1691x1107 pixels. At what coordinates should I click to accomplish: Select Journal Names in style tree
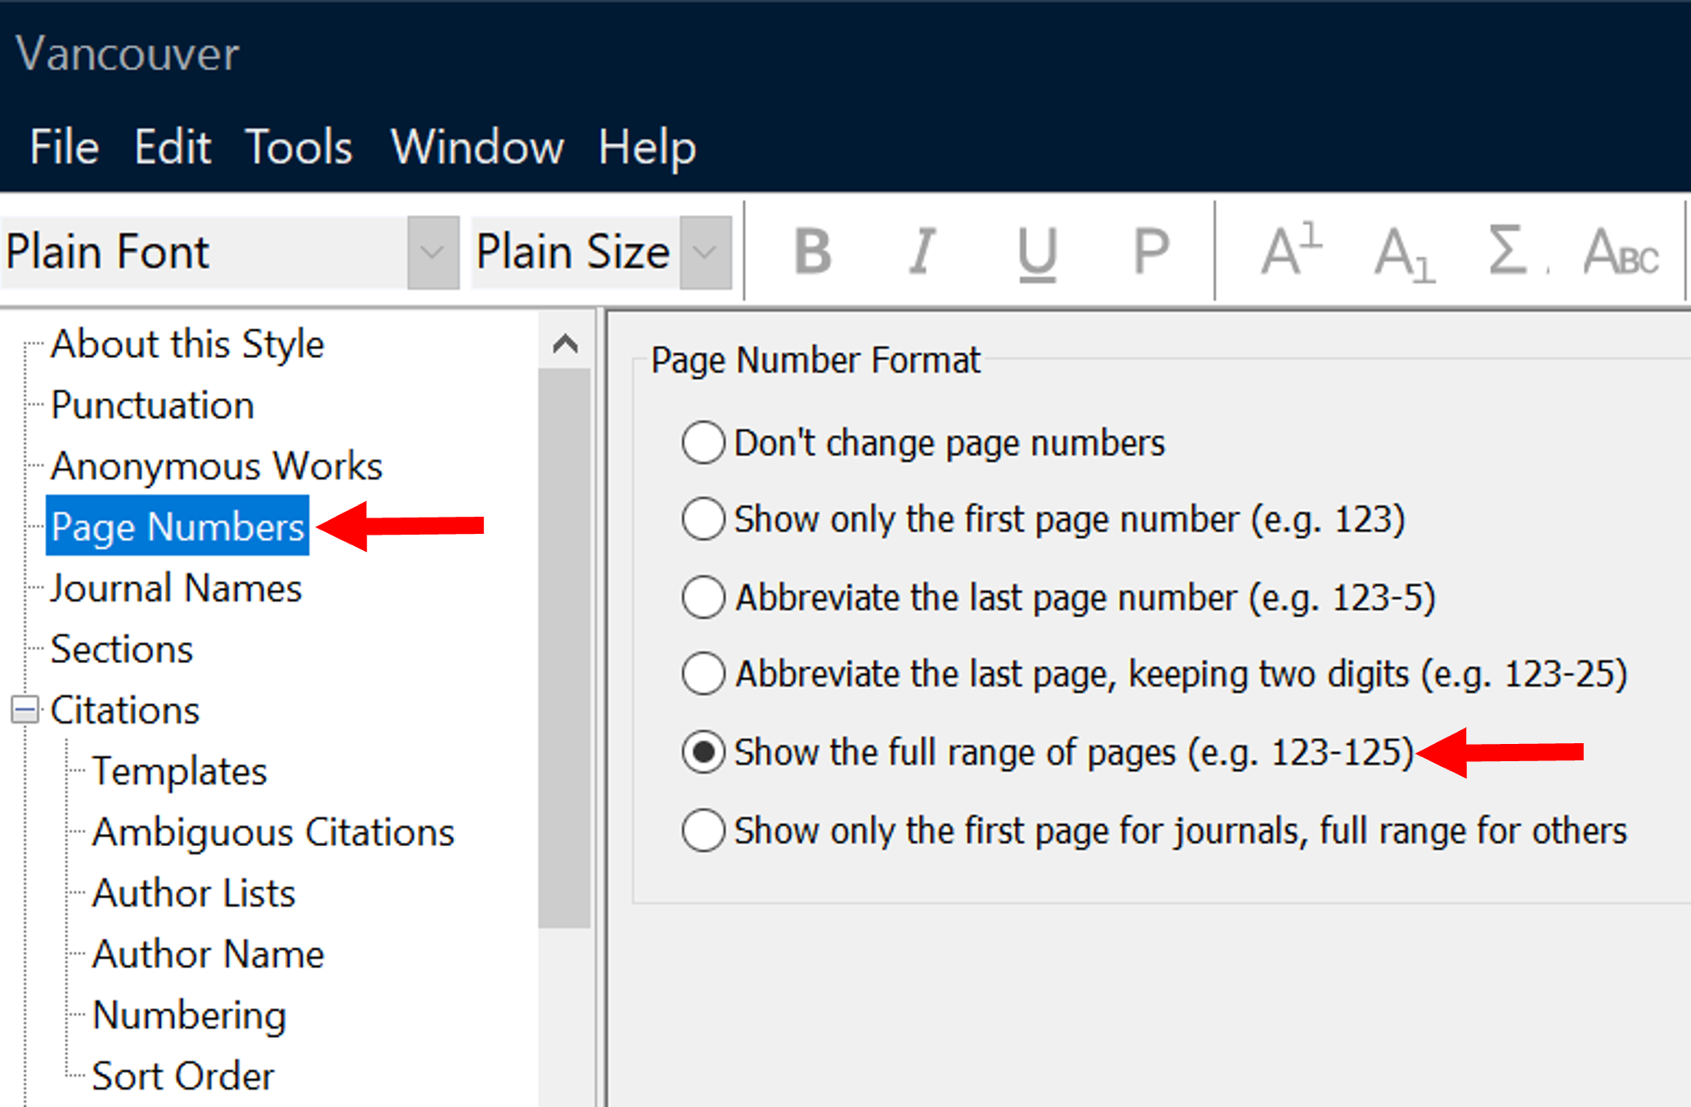(x=176, y=589)
